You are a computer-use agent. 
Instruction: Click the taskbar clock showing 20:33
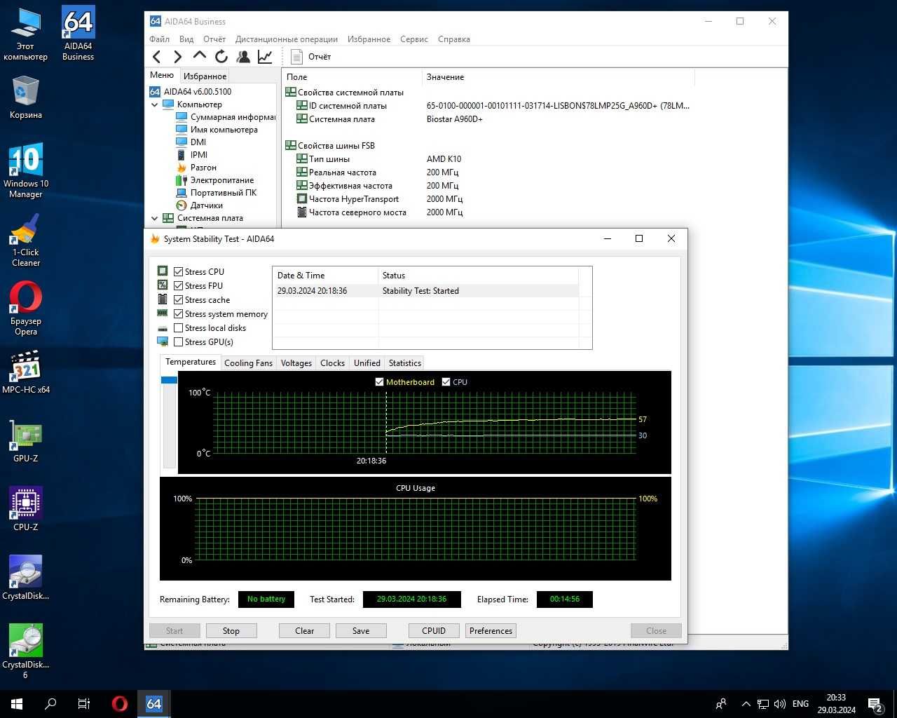click(x=836, y=704)
